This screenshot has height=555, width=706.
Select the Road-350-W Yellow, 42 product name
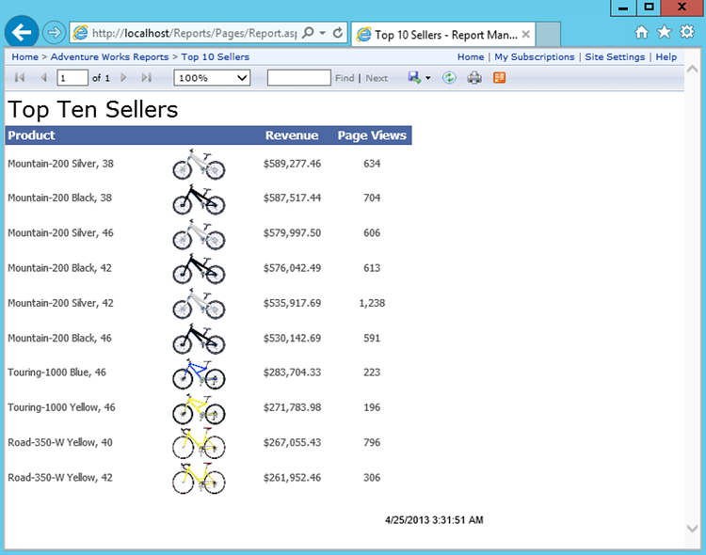(60, 478)
